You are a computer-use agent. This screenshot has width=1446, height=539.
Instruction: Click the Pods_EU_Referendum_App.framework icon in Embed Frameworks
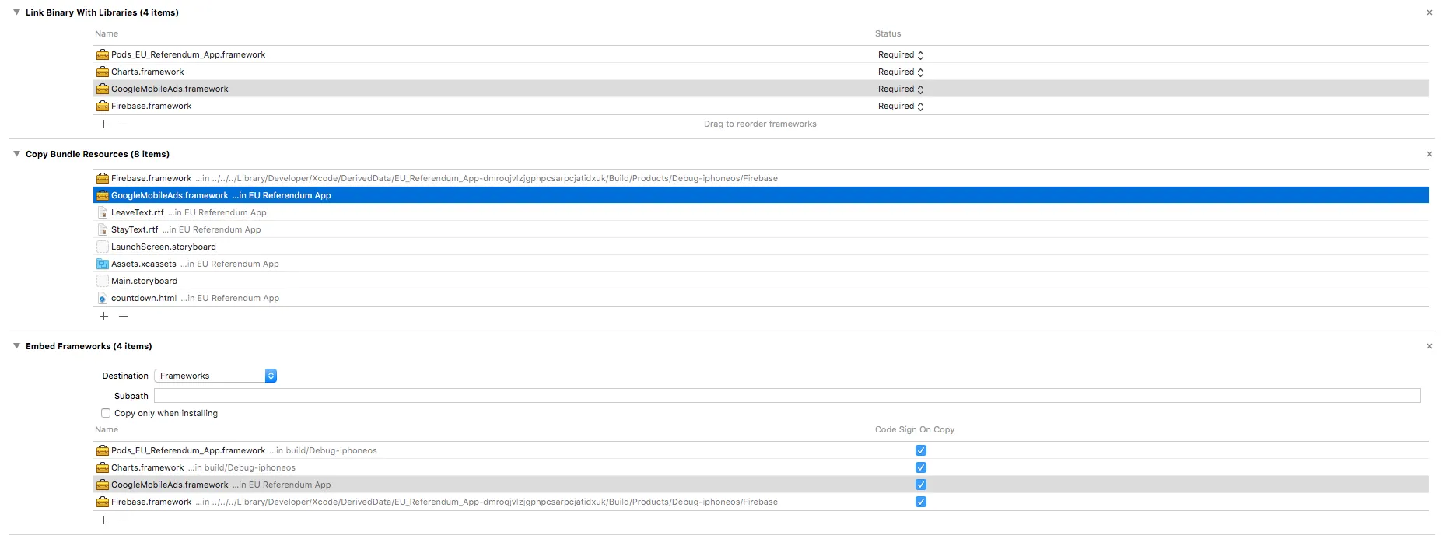click(102, 450)
